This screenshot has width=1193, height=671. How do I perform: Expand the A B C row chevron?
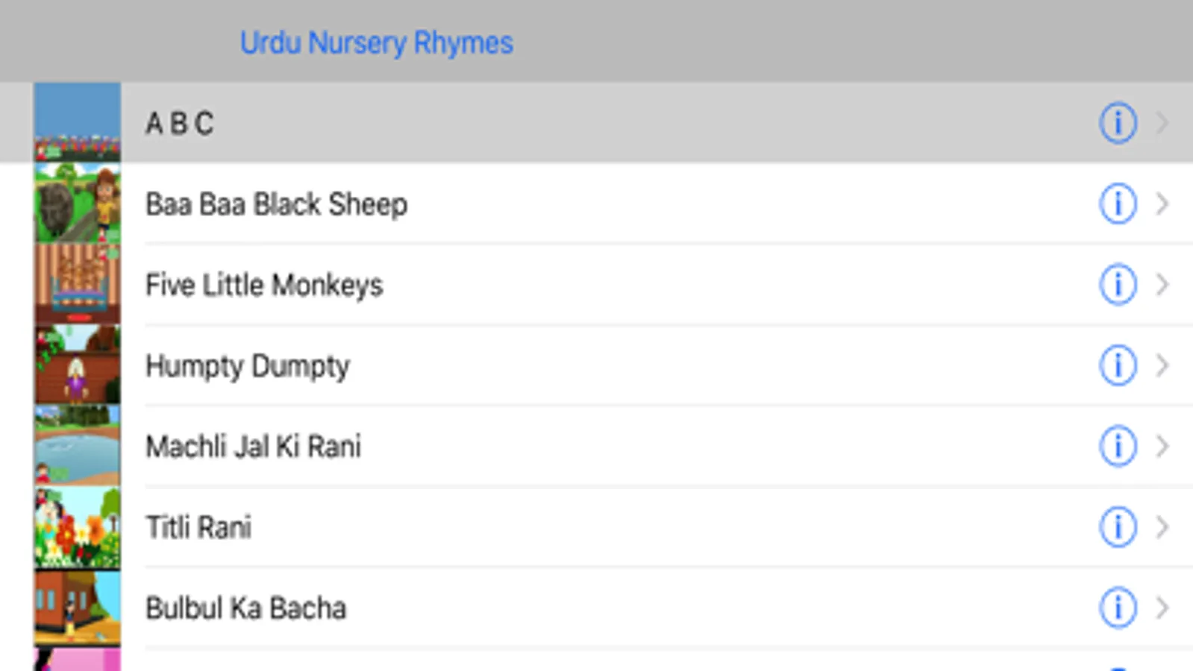(x=1162, y=123)
